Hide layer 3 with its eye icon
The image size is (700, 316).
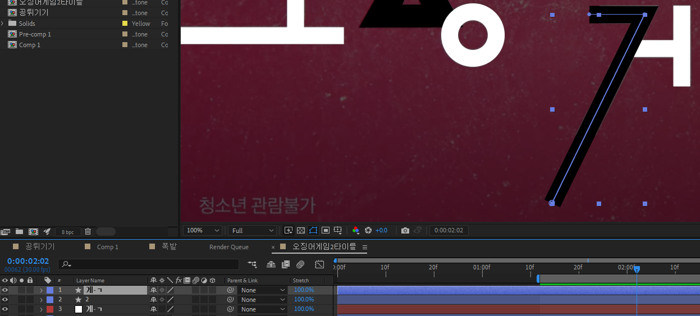tap(4, 309)
